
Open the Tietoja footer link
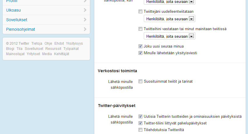[x=37, y=43]
